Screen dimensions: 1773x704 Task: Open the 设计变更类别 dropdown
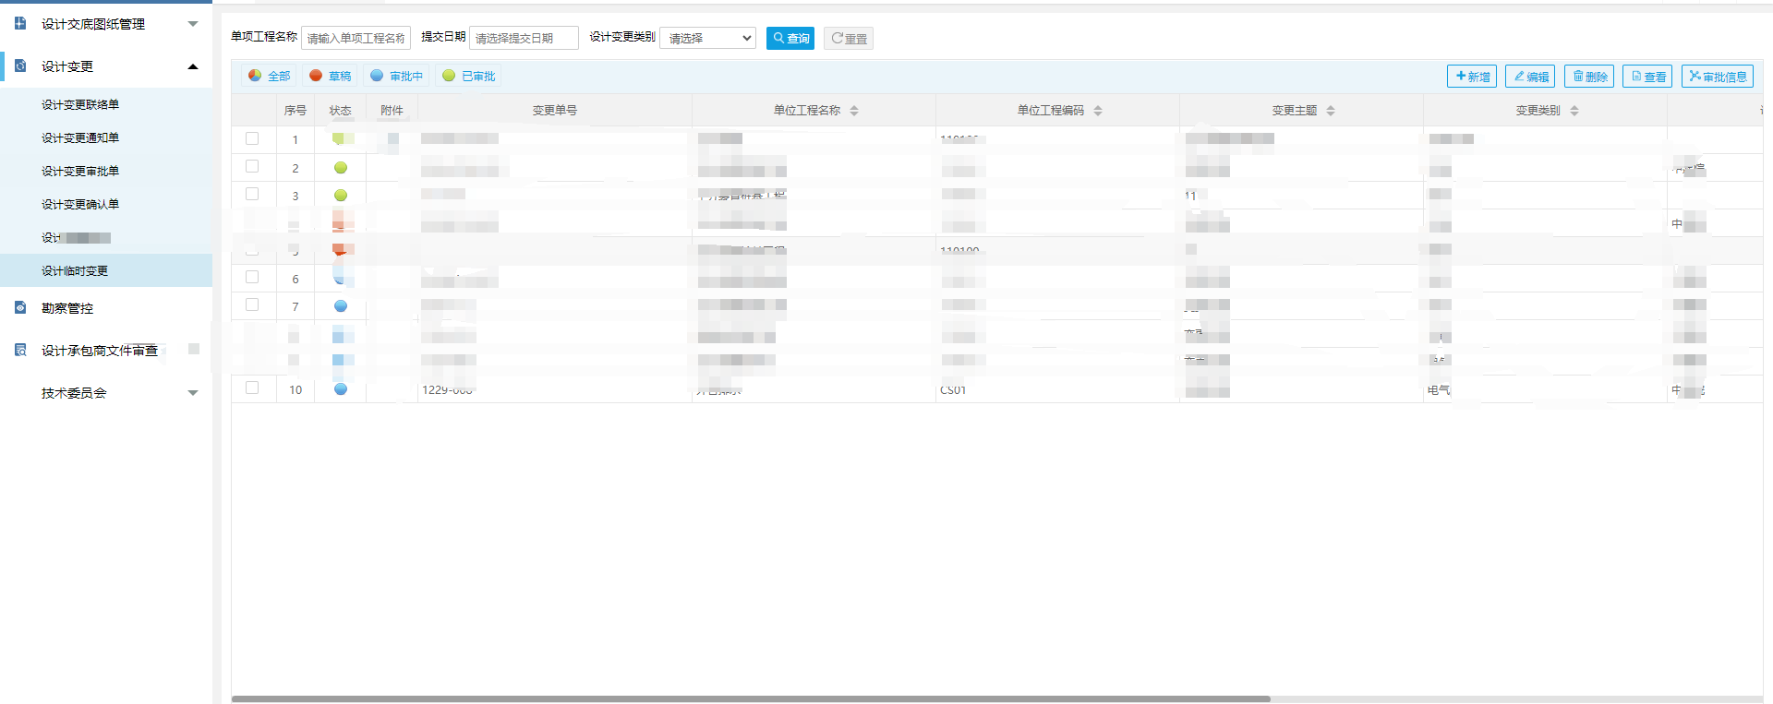tap(708, 38)
